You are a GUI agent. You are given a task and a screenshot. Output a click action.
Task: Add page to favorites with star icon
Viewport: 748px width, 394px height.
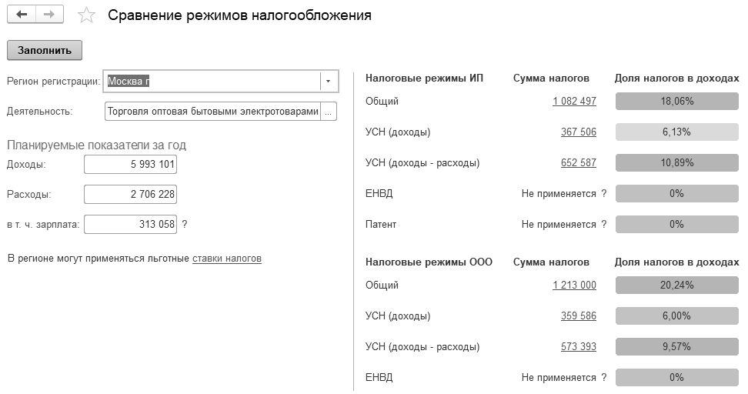(x=88, y=15)
